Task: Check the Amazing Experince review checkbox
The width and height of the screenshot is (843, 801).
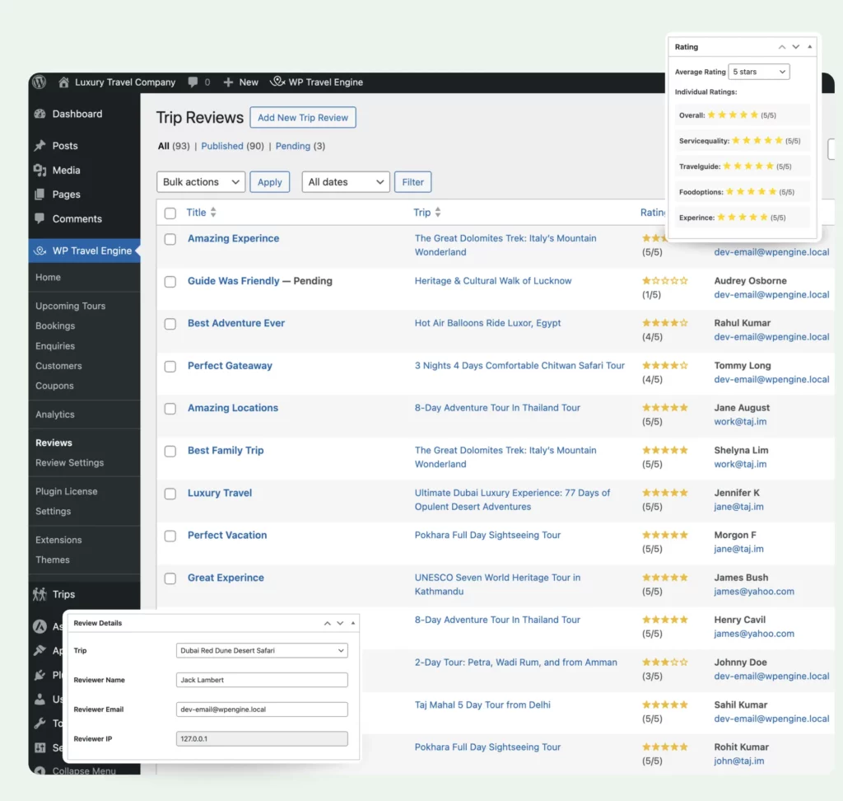Action: point(170,239)
